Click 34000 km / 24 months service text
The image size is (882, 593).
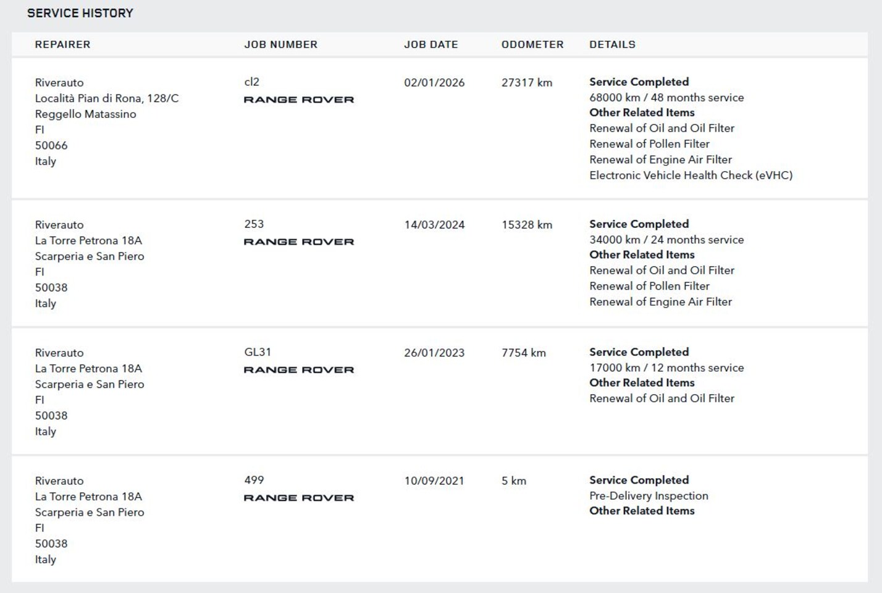(666, 240)
